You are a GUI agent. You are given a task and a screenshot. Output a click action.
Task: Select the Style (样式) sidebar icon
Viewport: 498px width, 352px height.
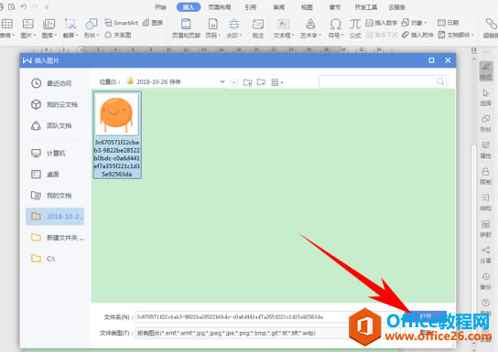[x=485, y=71]
